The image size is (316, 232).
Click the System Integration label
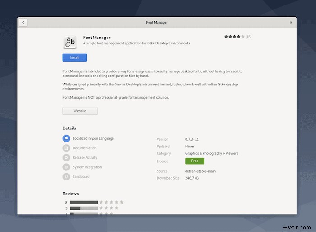pyautogui.click(x=87, y=167)
